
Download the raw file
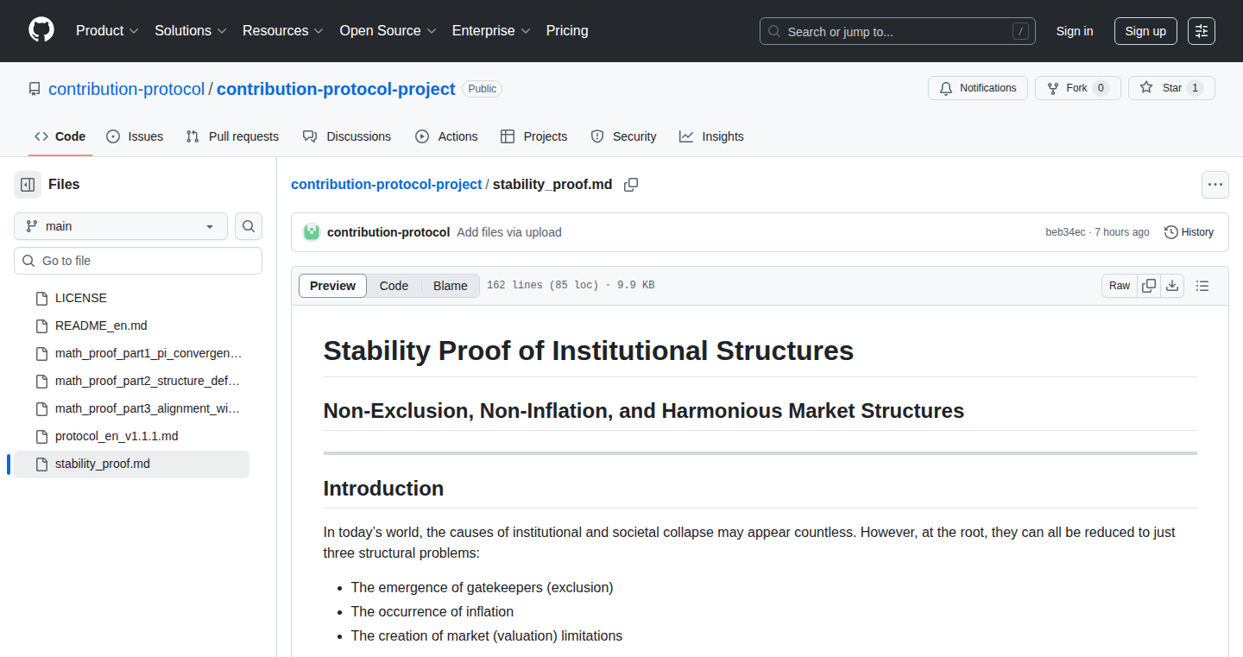pos(1172,286)
